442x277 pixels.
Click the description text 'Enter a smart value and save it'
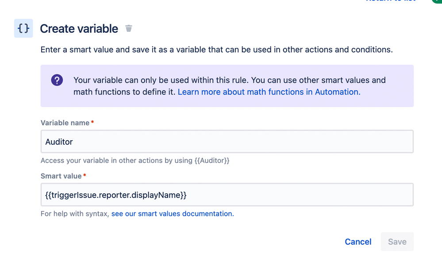(x=216, y=50)
